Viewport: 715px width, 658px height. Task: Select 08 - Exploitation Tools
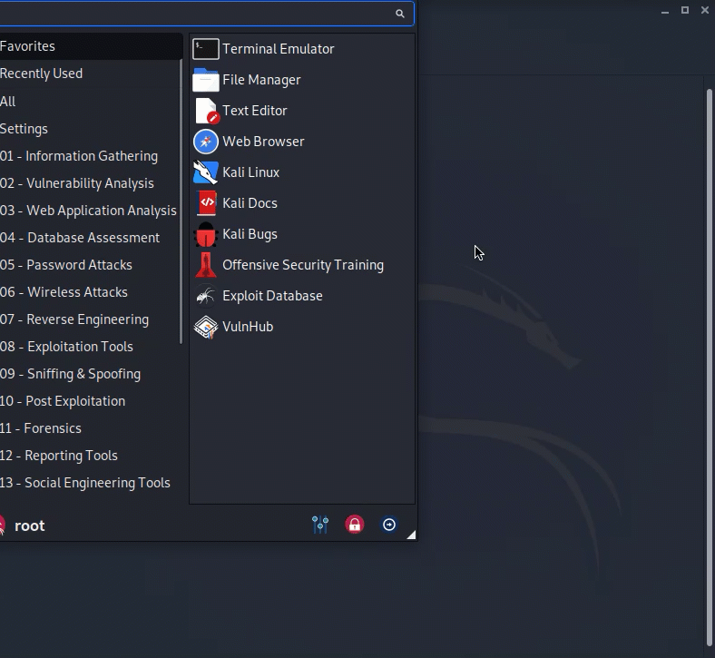pyautogui.click(x=89, y=347)
